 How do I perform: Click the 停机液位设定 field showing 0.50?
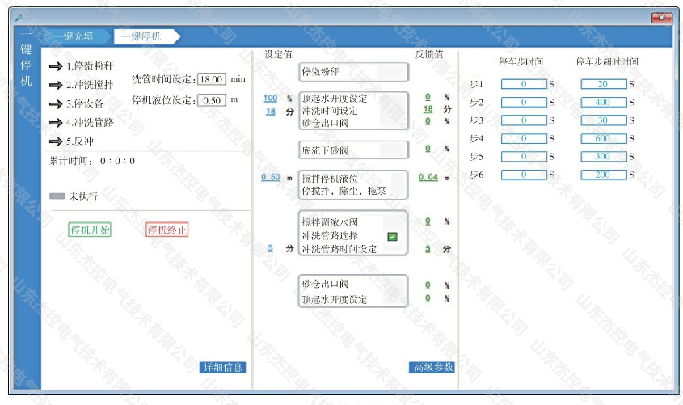[212, 100]
